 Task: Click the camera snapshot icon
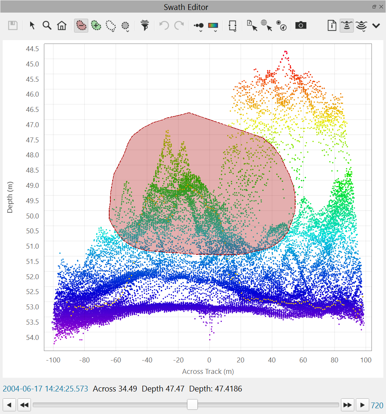(x=301, y=26)
